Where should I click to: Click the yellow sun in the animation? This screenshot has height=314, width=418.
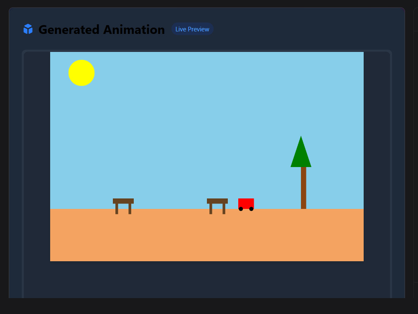(82, 73)
